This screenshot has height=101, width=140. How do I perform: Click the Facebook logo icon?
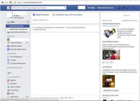pyautogui.click(x=9, y=8)
